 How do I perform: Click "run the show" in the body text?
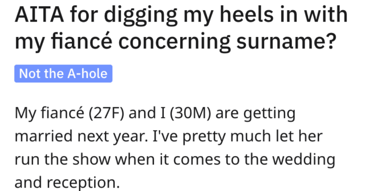(62, 160)
